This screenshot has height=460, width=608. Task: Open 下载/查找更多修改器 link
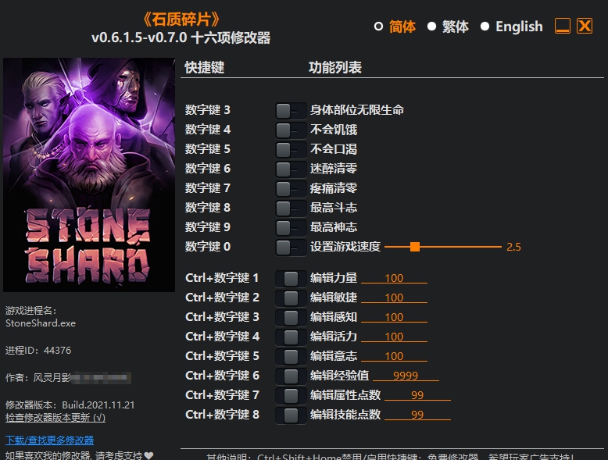50,440
